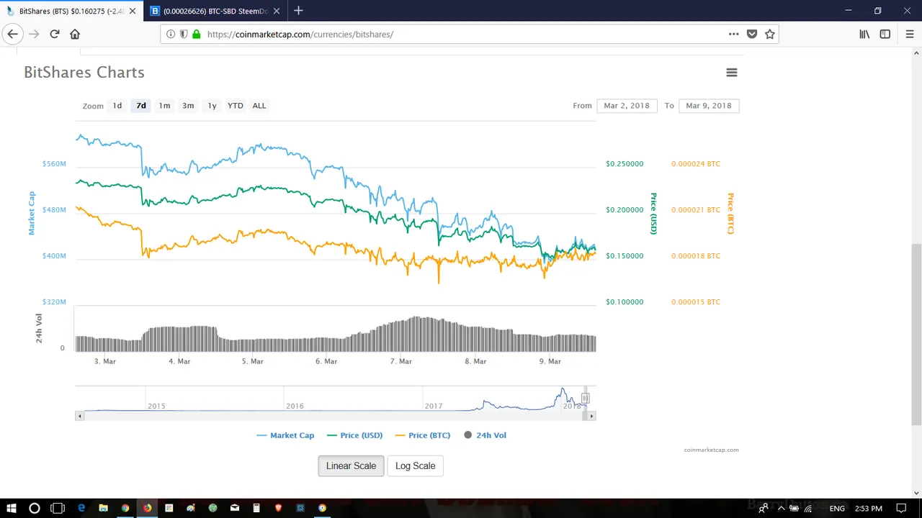Screen dimensions: 922x518
Task: Open the Windows Start menu
Action: 11,508
